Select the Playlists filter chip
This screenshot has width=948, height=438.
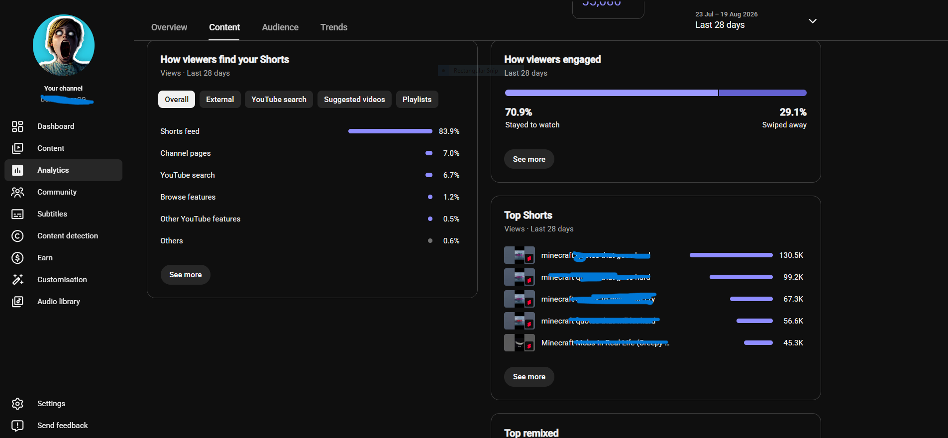point(417,100)
